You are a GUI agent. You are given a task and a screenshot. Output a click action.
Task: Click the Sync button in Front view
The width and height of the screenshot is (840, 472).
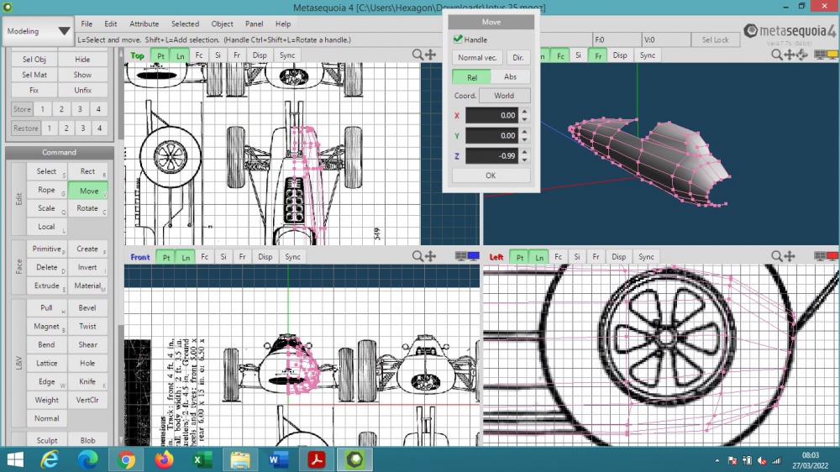coord(292,257)
